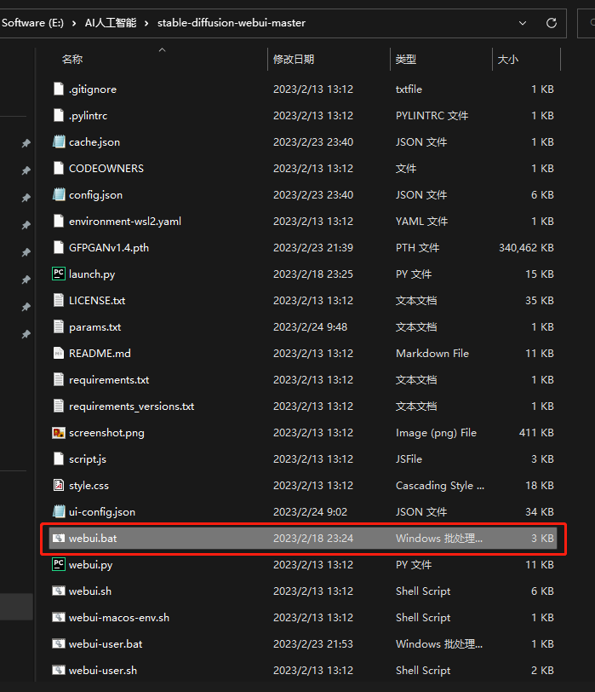Select the style.css file name

click(89, 486)
